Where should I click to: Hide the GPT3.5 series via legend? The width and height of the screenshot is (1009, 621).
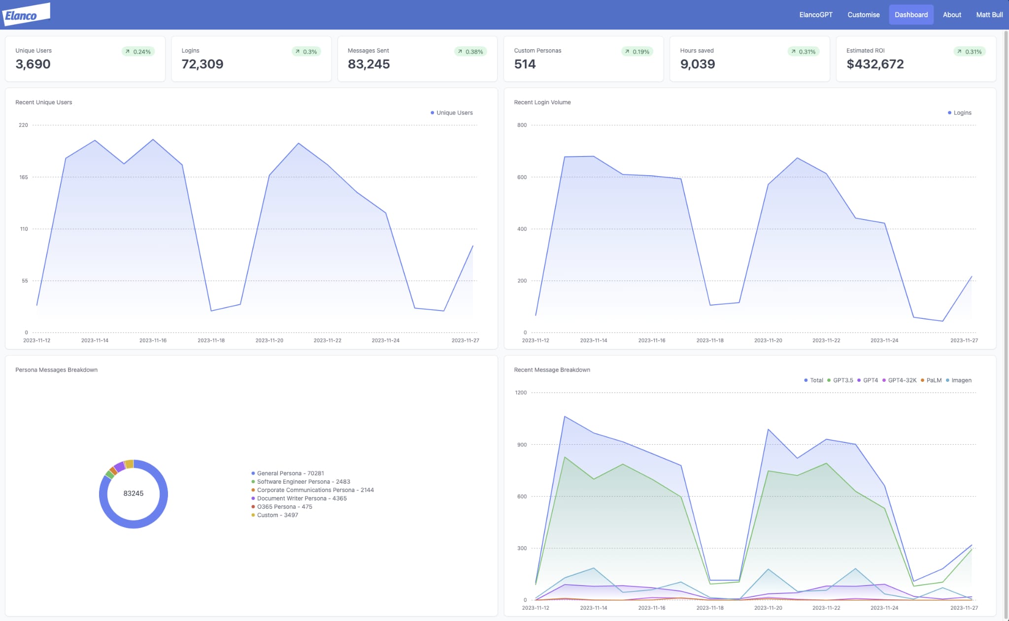point(840,380)
